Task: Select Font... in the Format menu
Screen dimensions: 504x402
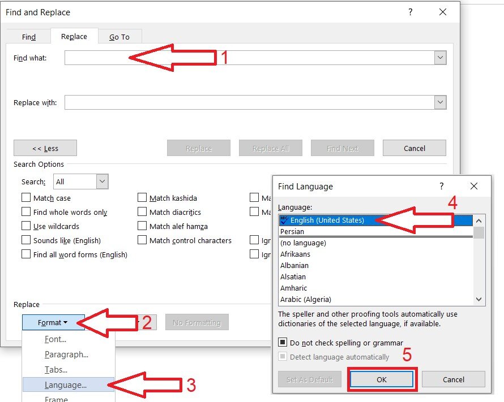Action: click(55, 340)
